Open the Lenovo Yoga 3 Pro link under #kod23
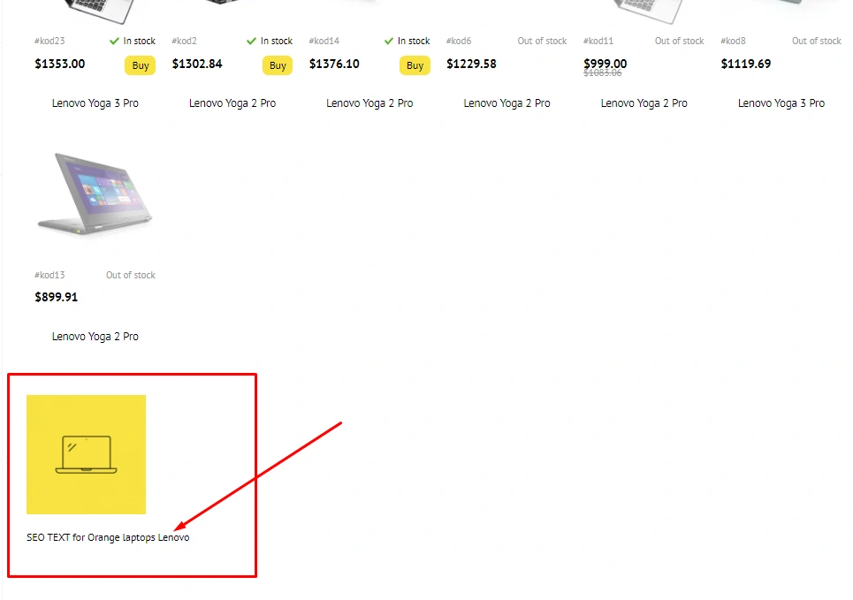The image size is (853, 600). (95, 103)
